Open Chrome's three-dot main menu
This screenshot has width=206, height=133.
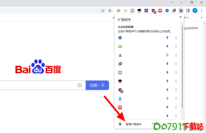(x=202, y=11)
